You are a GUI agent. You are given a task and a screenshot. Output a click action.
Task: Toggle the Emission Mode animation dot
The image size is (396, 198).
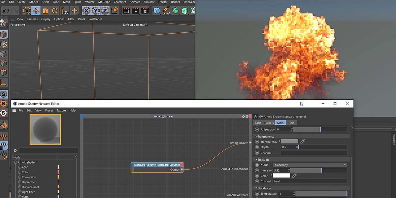tap(257, 165)
